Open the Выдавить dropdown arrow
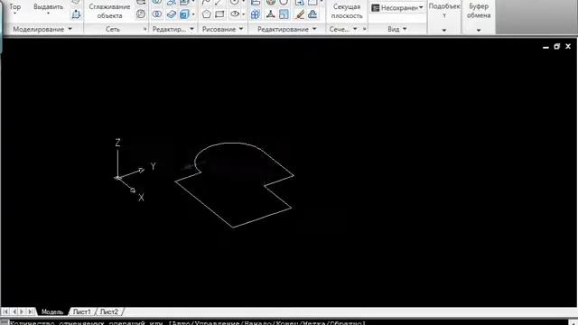Viewport: 578px width, 325px height. [48, 14]
